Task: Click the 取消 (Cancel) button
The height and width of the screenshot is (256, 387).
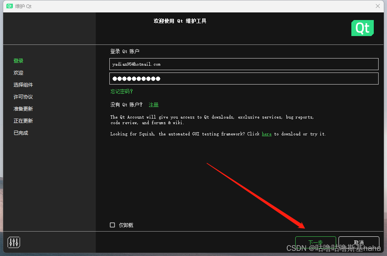Action: click(x=359, y=242)
